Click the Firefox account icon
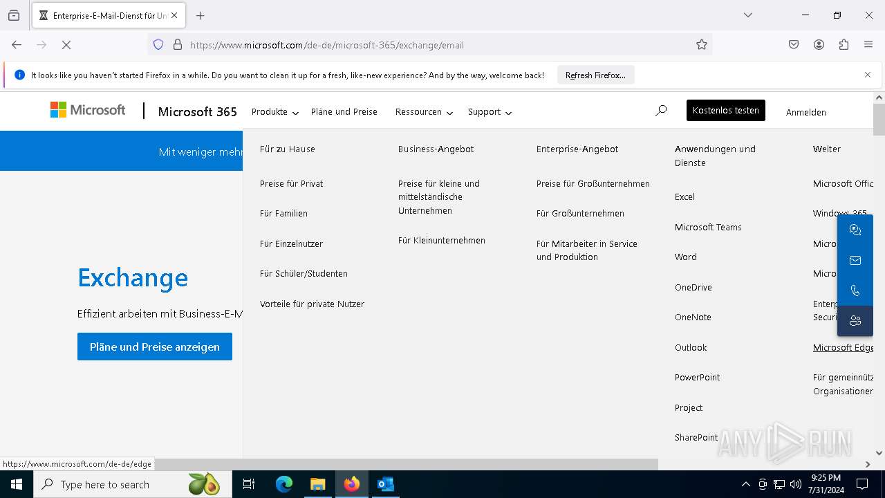The width and height of the screenshot is (885, 498). point(819,45)
